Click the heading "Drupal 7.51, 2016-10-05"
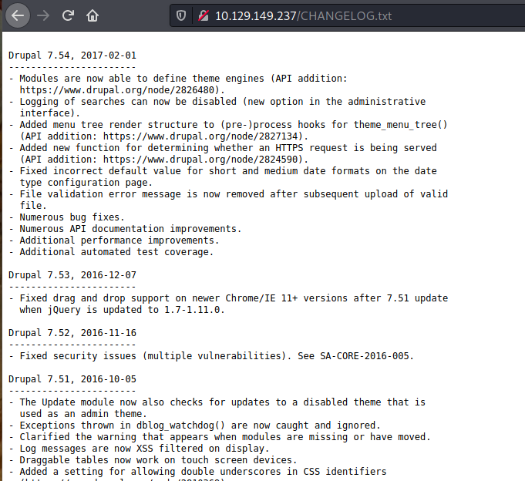Image resolution: width=525 pixels, height=481 pixels. click(72, 379)
